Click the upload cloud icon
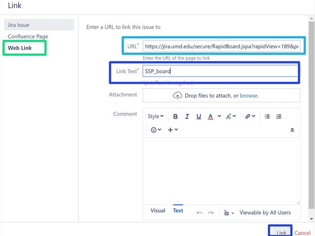This screenshot has height=236, width=315. coord(177,96)
